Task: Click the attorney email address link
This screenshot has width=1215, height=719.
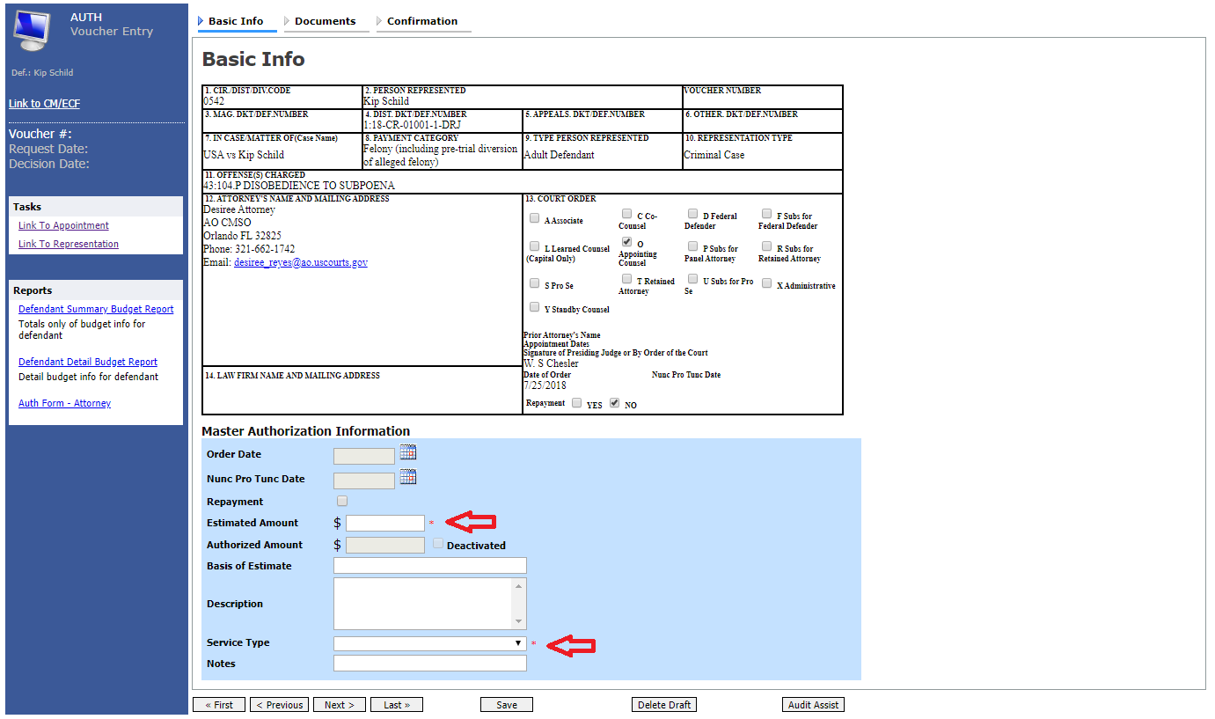Action: [301, 262]
